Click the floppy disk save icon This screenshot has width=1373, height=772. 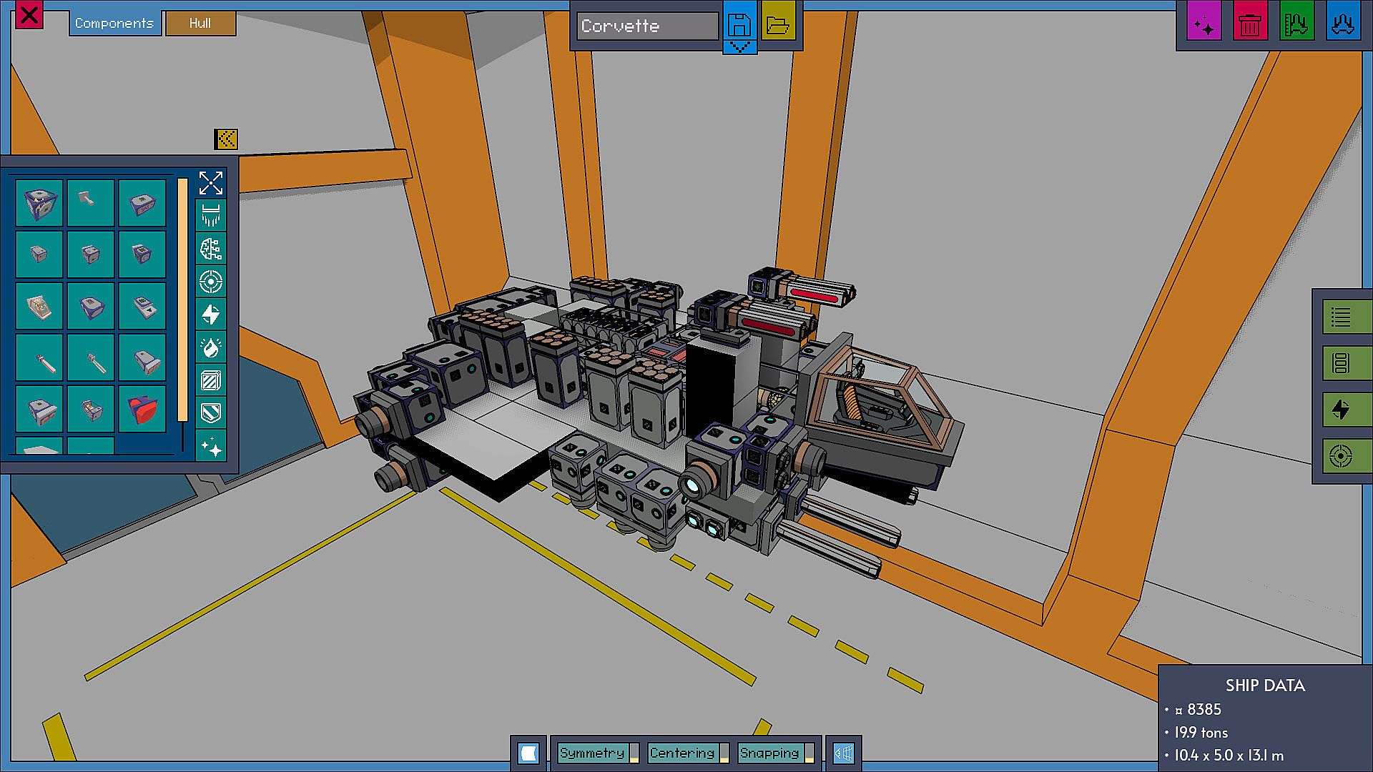click(x=739, y=24)
